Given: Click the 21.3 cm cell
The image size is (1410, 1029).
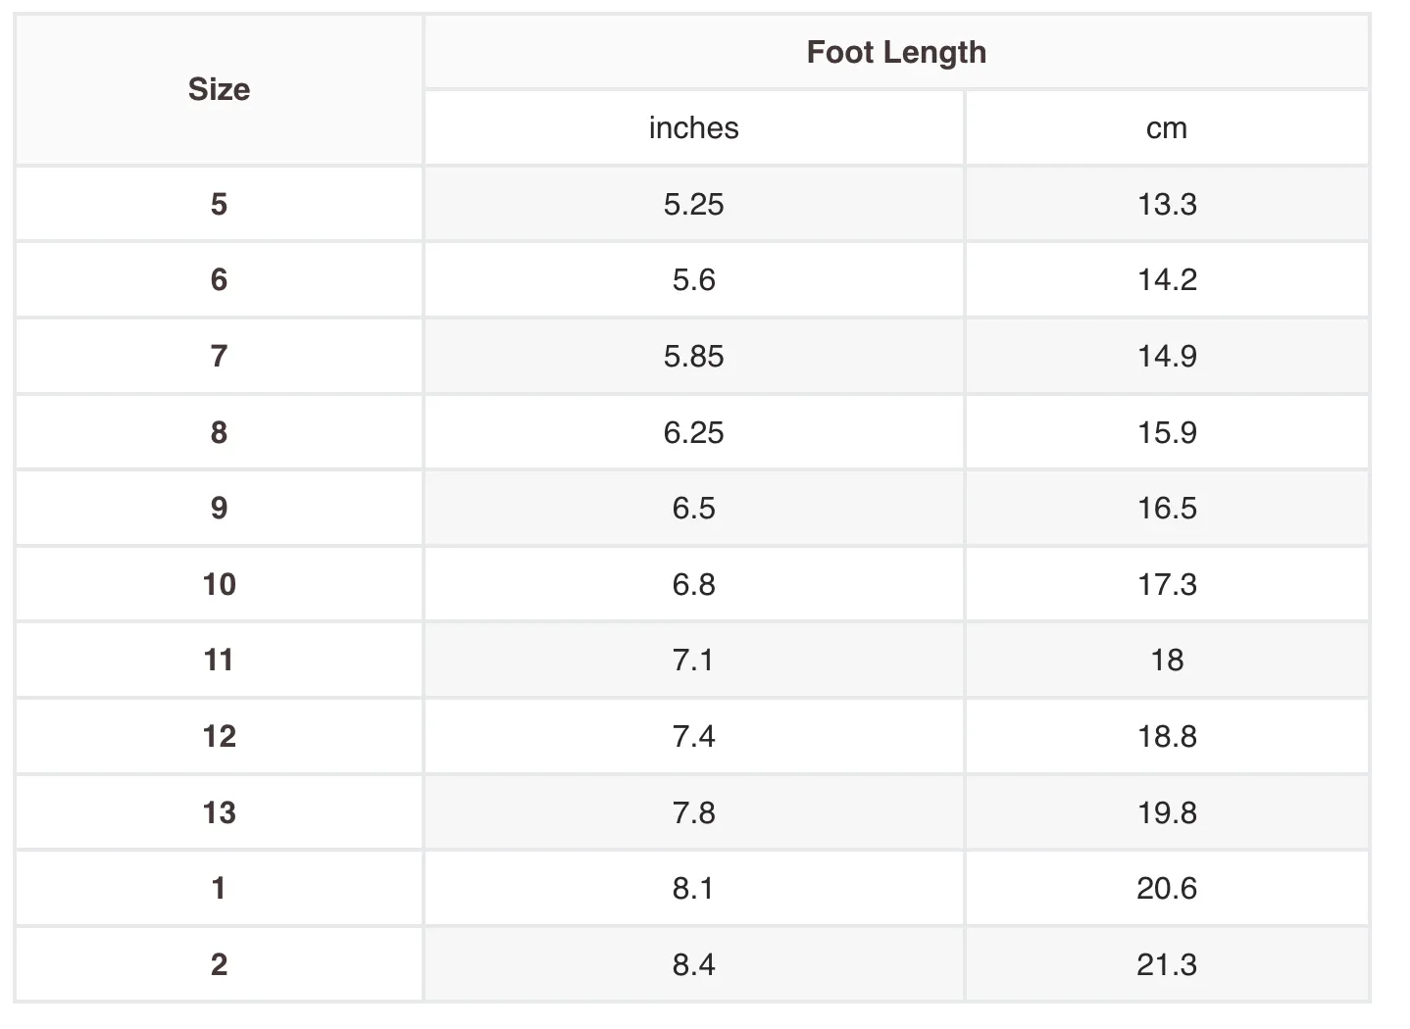Looking at the screenshot, I should pyautogui.click(x=1167, y=964).
